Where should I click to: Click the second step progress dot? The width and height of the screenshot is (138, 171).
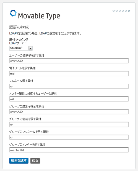(117, 11)
